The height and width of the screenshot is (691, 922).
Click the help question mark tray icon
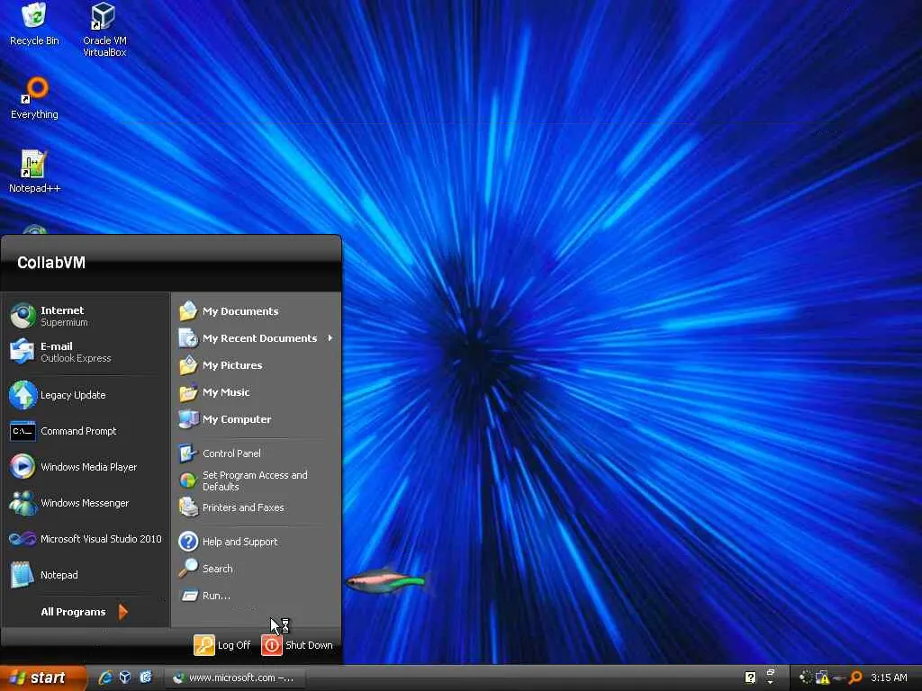[750, 678]
